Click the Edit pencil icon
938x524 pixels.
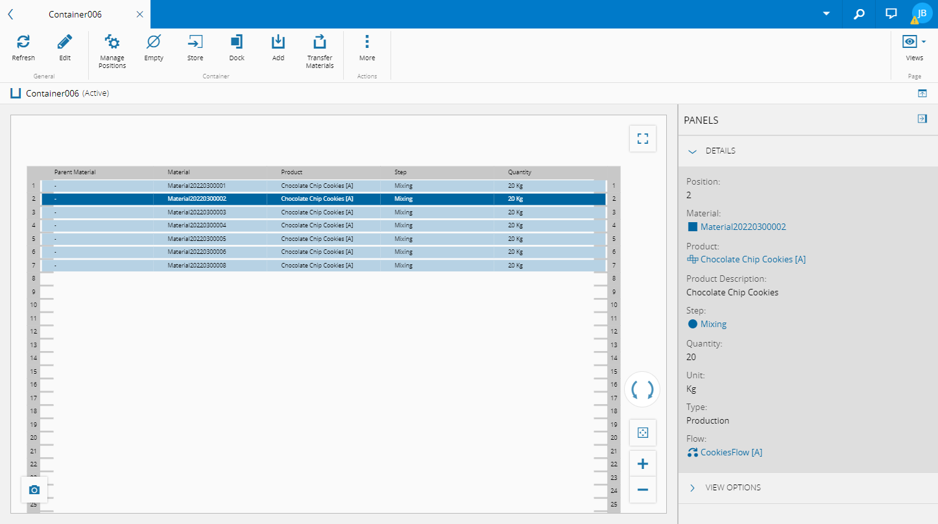point(65,43)
